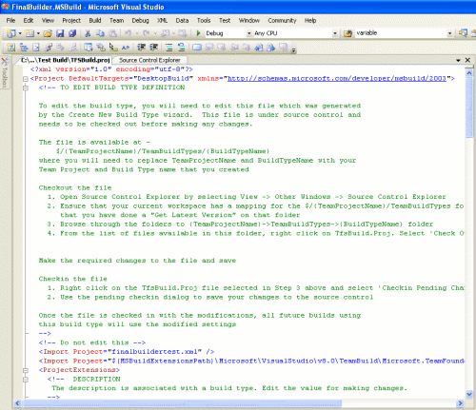
Task: Click the Redo arrow icon
Action: point(146,33)
